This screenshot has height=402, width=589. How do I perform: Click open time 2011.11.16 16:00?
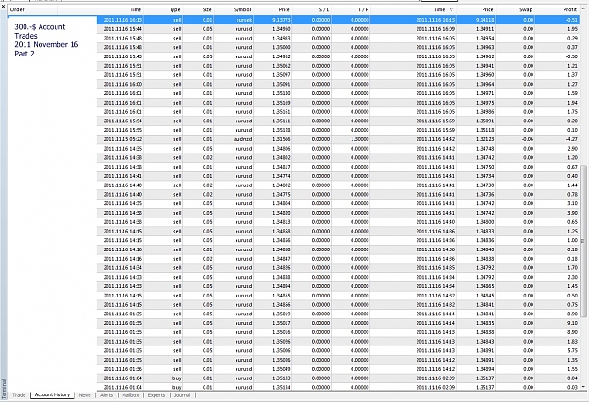click(x=123, y=84)
